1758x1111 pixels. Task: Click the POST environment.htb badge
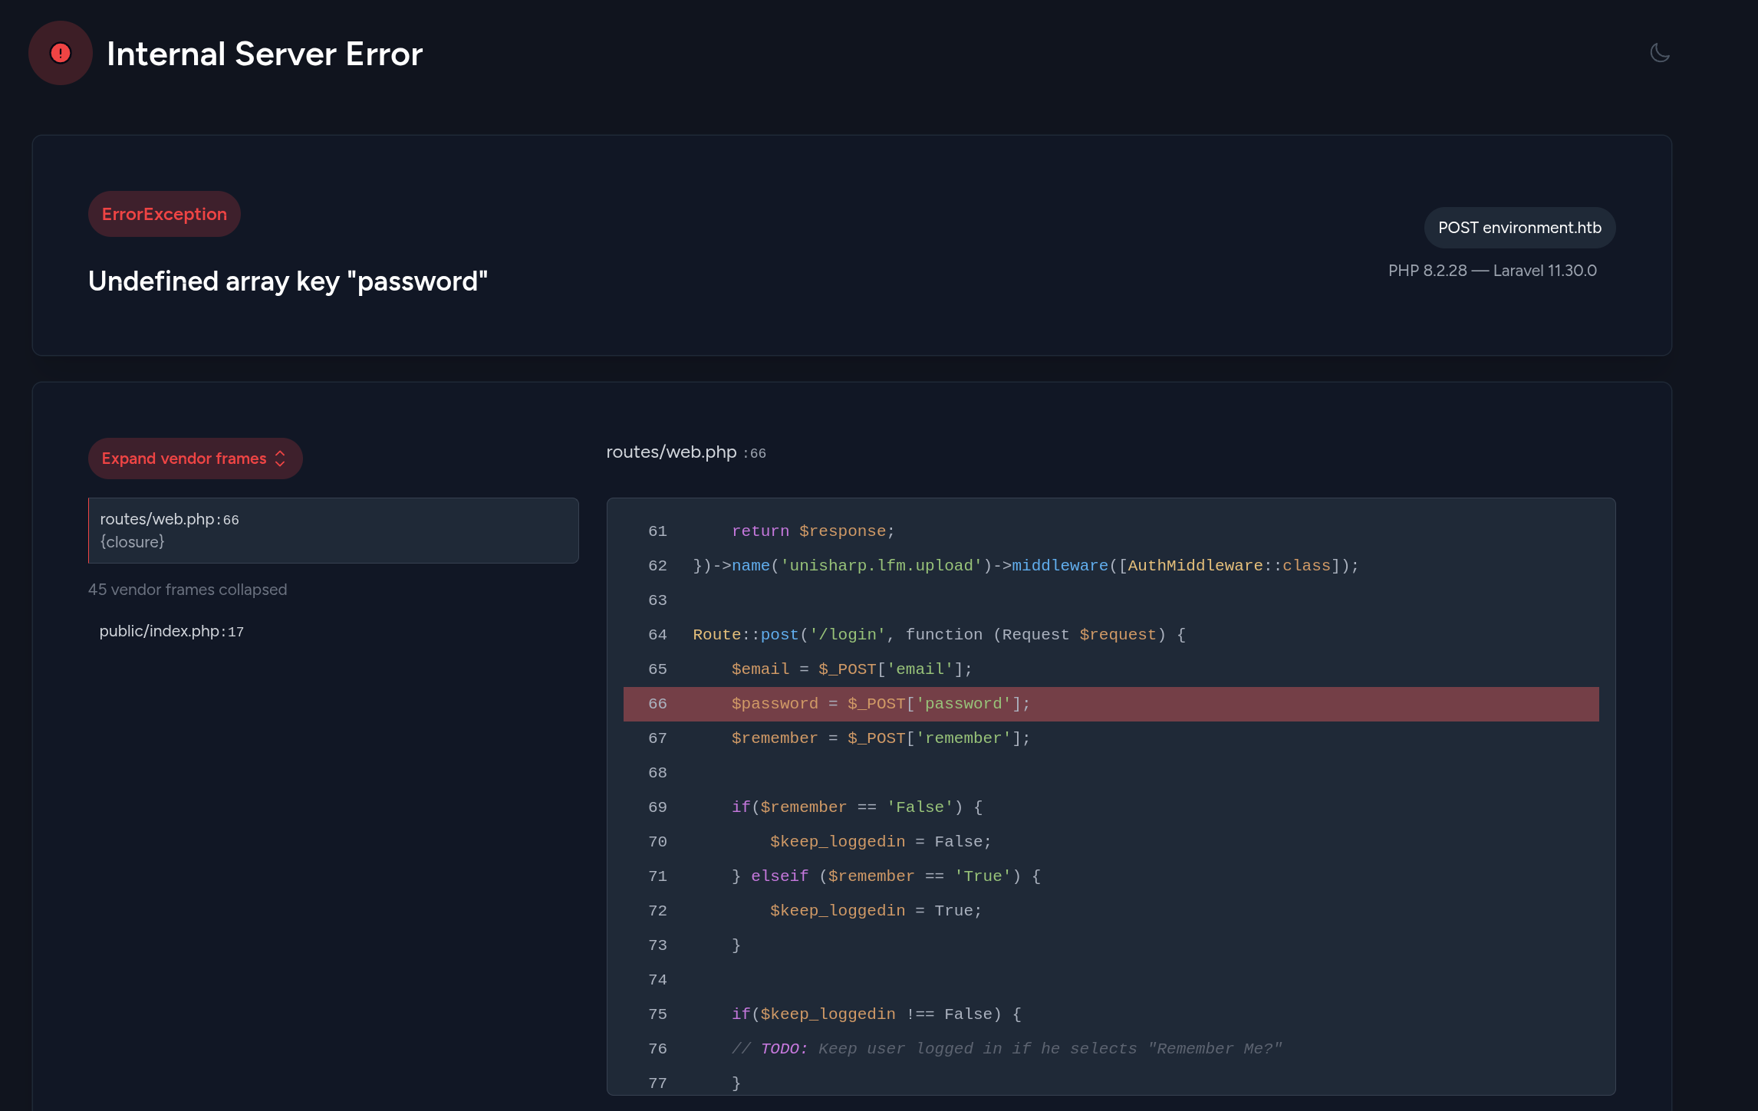pos(1519,228)
